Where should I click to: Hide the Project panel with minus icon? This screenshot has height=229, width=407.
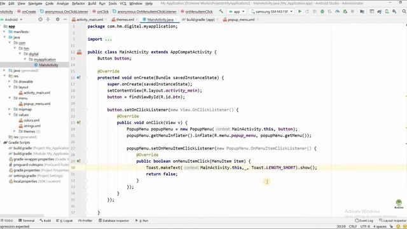click(x=65, y=19)
